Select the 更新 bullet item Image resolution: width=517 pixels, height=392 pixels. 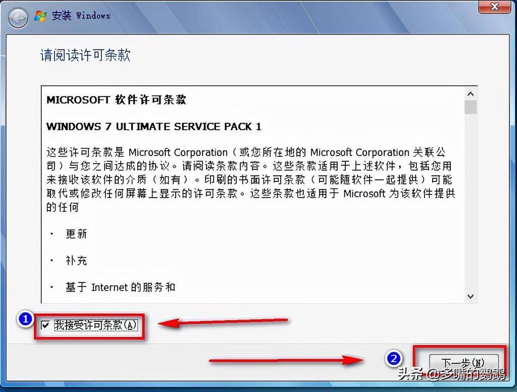click(x=76, y=234)
